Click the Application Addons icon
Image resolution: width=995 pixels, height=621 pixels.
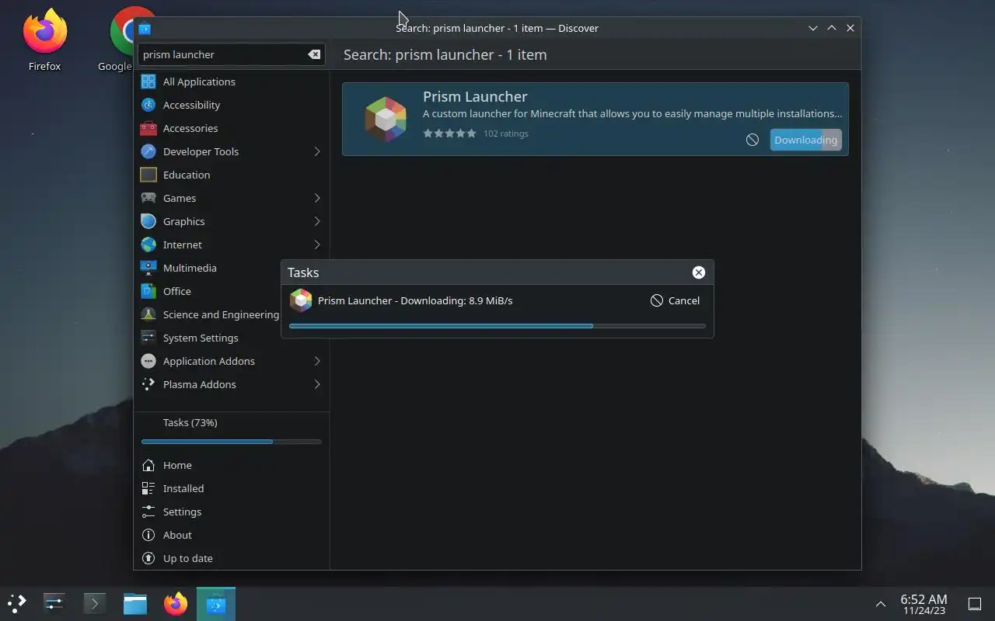(x=148, y=361)
